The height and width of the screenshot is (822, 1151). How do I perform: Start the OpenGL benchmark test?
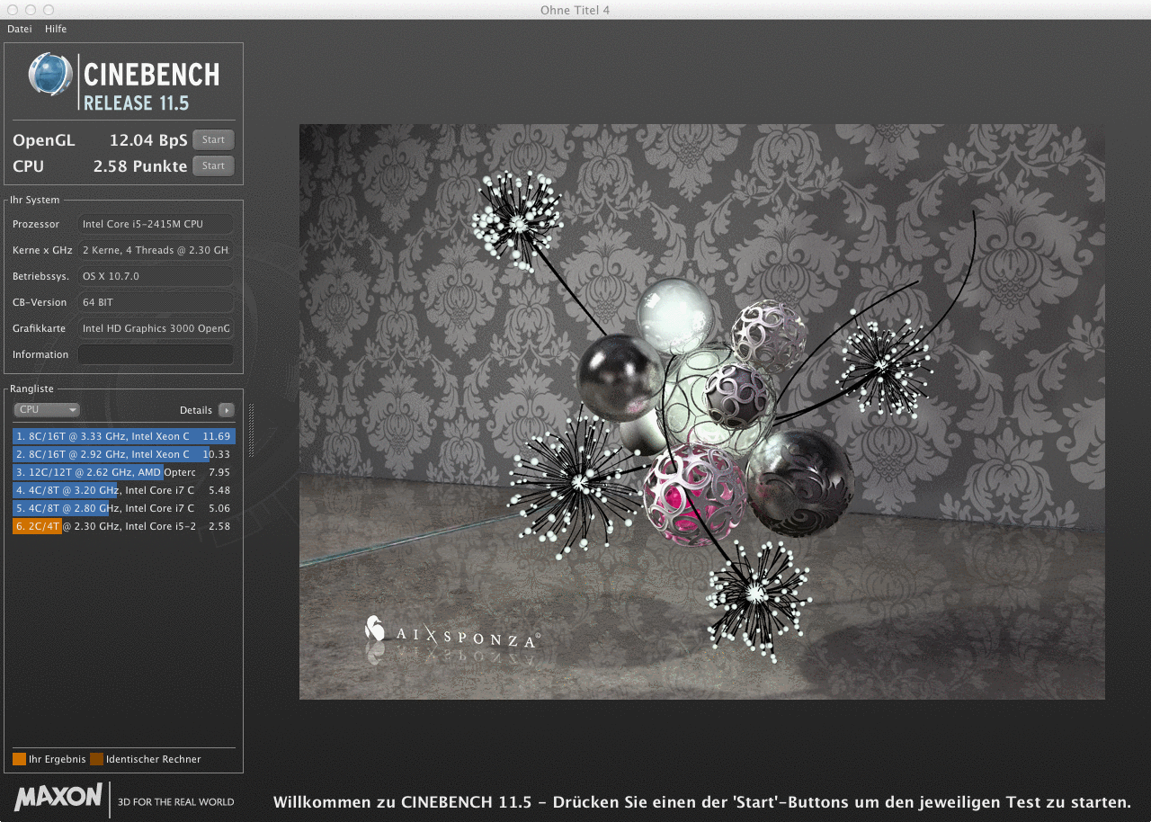tap(213, 140)
